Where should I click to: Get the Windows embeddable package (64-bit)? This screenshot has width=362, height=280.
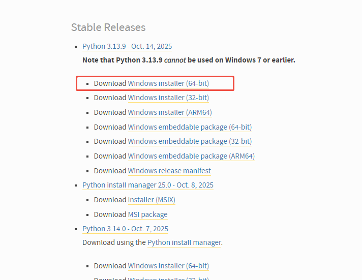point(190,127)
